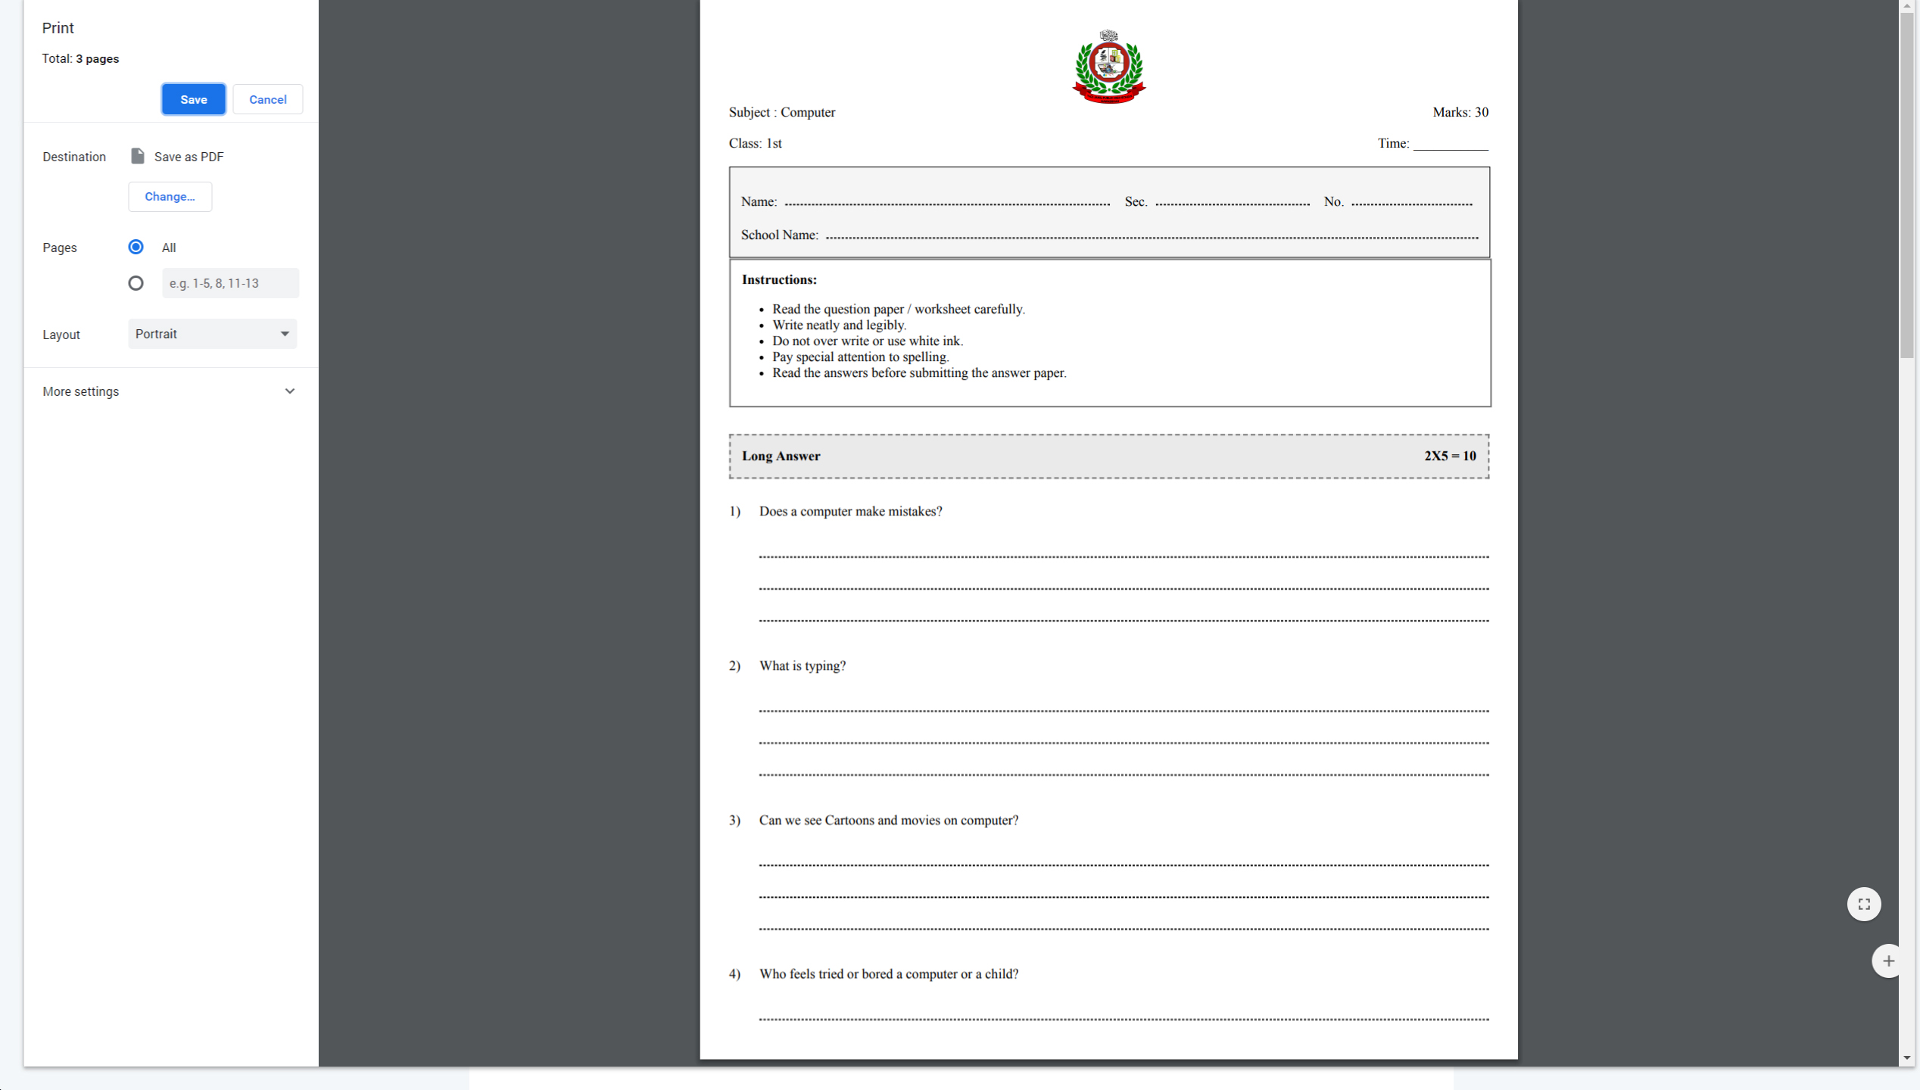1920x1090 pixels.
Task: Cancel the print dialog
Action: click(x=267, y=99)
